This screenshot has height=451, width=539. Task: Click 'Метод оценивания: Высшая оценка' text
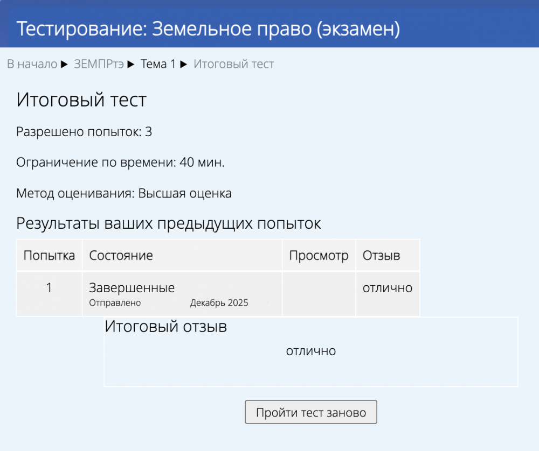pos(124,194)
